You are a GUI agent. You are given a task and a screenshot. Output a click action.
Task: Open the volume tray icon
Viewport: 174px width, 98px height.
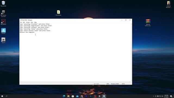162,96
